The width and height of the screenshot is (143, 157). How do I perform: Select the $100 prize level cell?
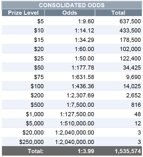coord(23,86)
